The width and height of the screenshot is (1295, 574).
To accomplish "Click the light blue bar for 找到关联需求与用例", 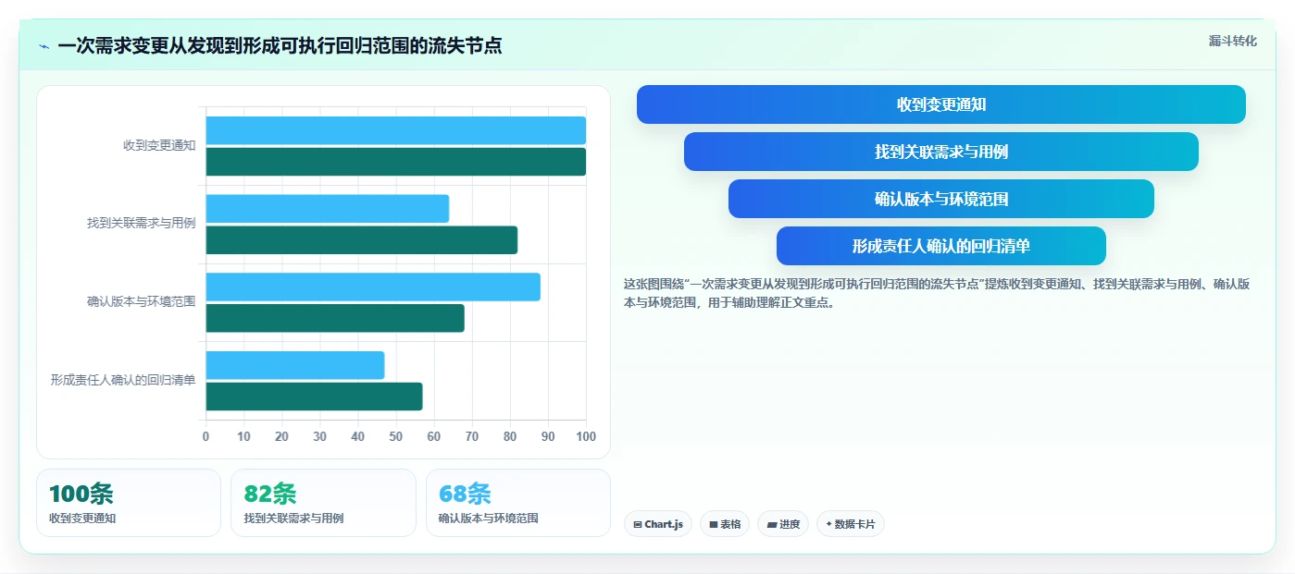I will point(327,209).
